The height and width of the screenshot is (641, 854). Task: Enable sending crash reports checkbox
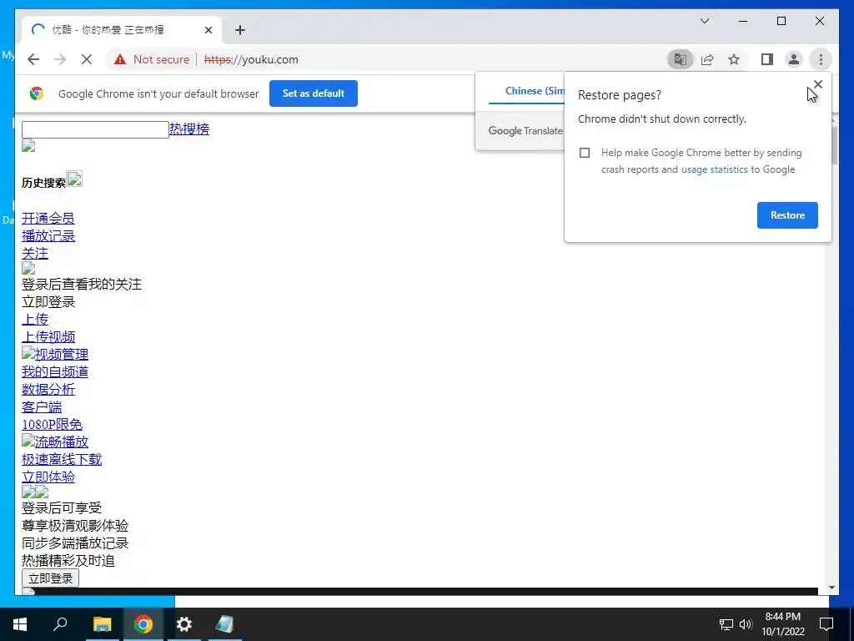point(585,153)
